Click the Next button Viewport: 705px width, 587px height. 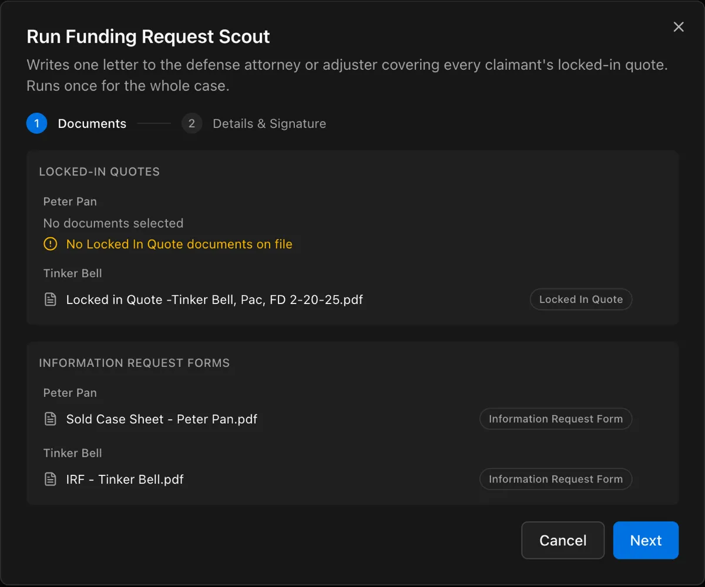point(646,540)
